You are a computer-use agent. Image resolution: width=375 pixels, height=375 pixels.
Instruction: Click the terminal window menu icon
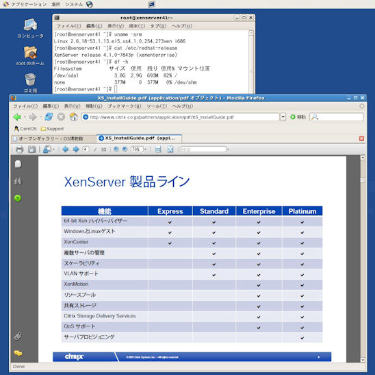pos(57,18)
